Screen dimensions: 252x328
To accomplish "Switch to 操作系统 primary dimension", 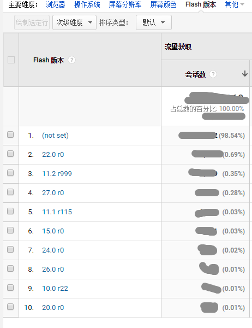I will click(x=87, y=4).
